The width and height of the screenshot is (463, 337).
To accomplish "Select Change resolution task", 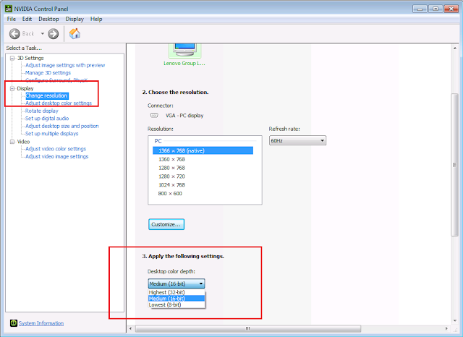I will click(x=46, y=95).
